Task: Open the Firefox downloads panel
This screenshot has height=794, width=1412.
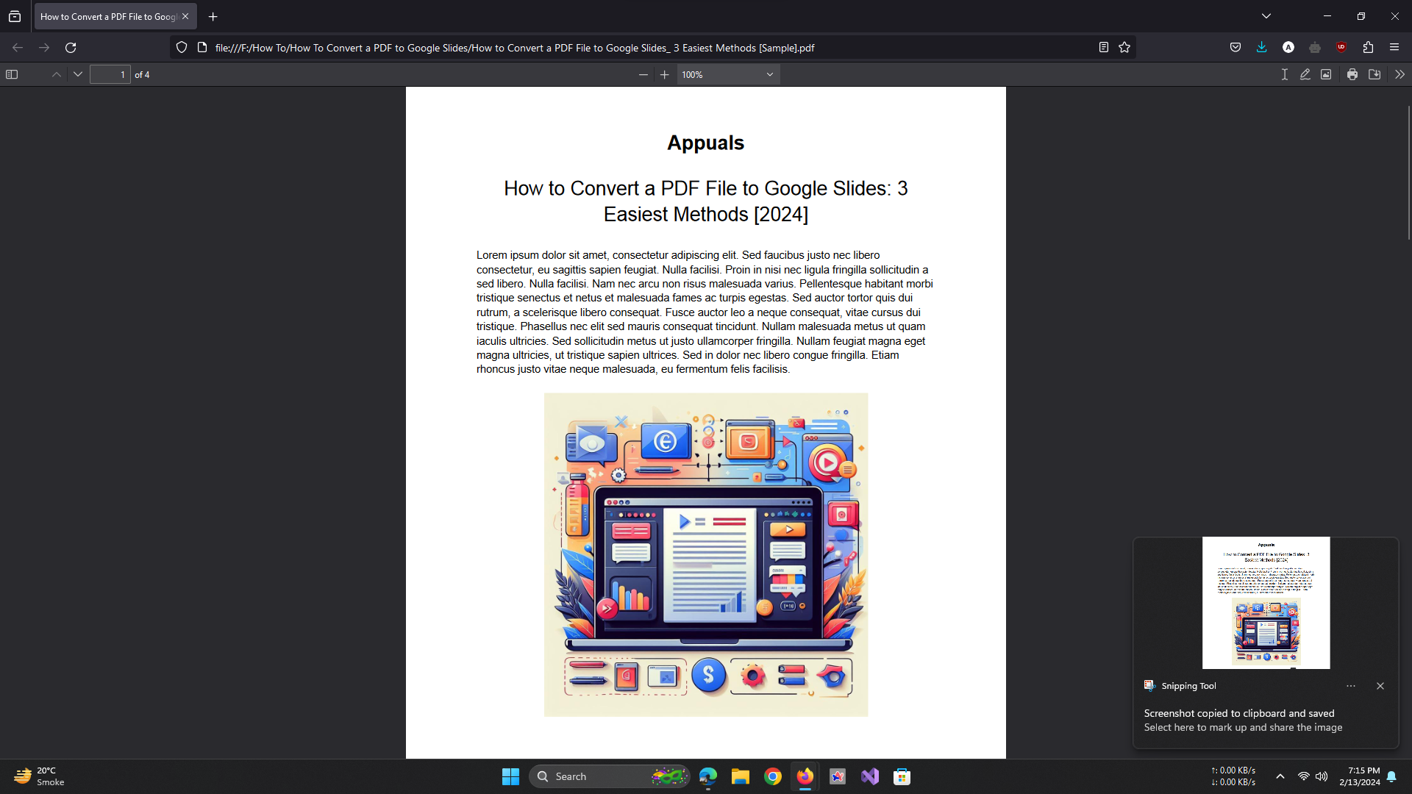Action: pos(1262,47)
